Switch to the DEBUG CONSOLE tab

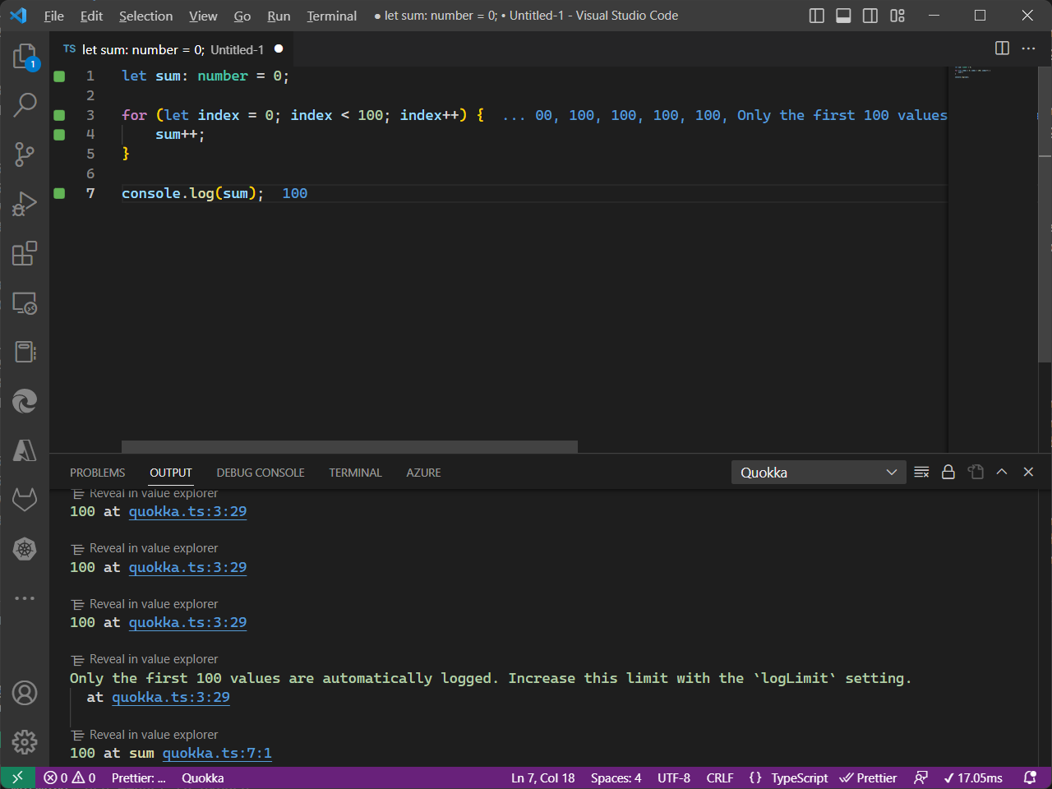click(261, 473)
